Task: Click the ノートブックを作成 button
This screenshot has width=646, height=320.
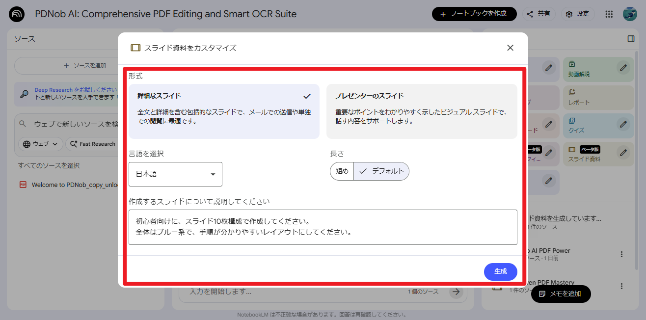Action: pos(474,14)
